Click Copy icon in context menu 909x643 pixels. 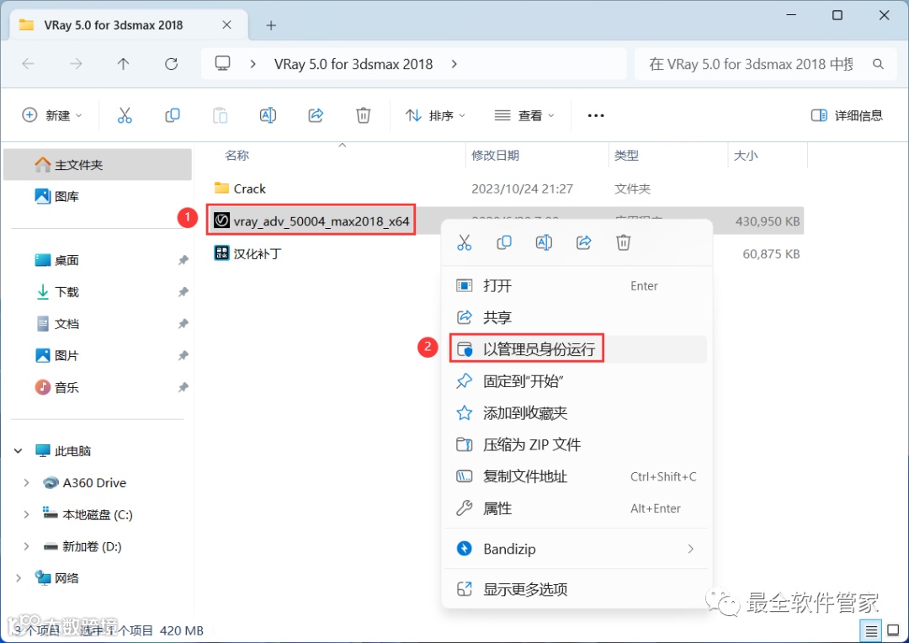pos(504,242)
